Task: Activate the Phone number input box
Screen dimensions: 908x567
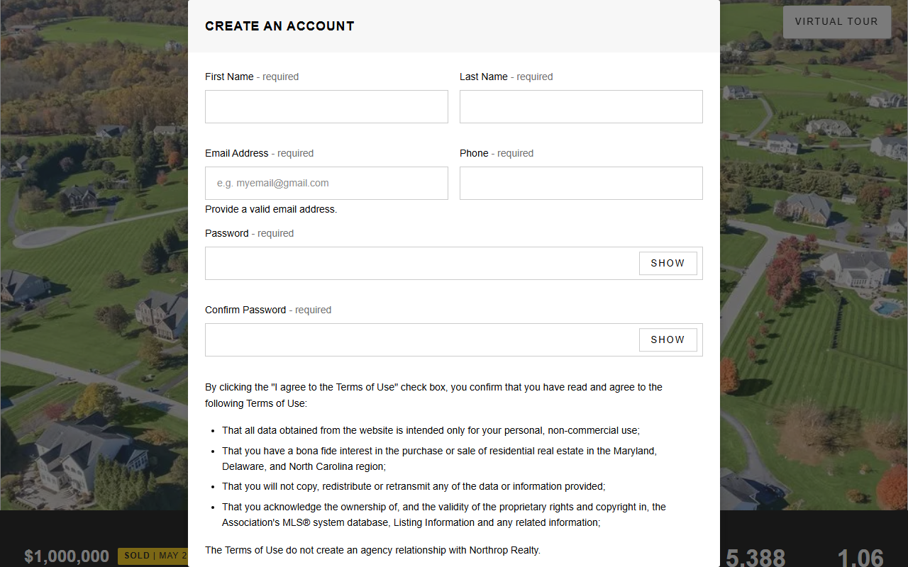Action: tap(581, 183)
